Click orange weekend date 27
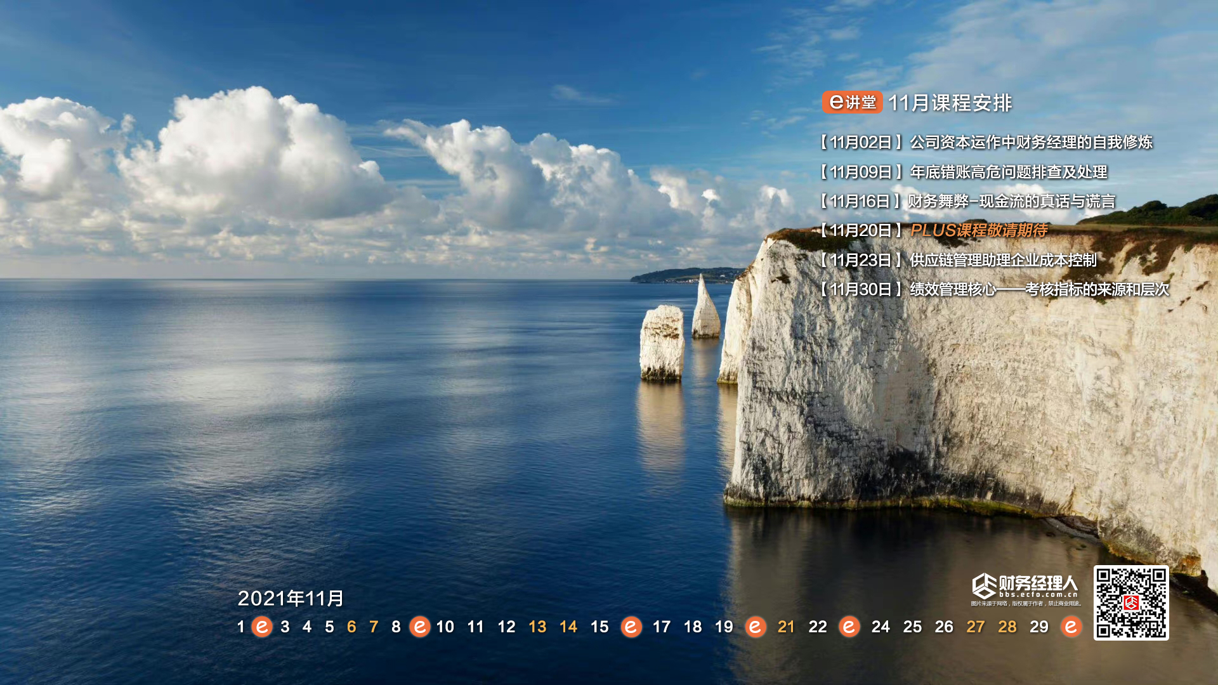 976,627
